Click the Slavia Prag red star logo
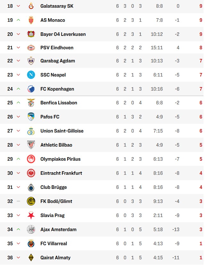The image size is (207, 266). (x=31, y=215)
